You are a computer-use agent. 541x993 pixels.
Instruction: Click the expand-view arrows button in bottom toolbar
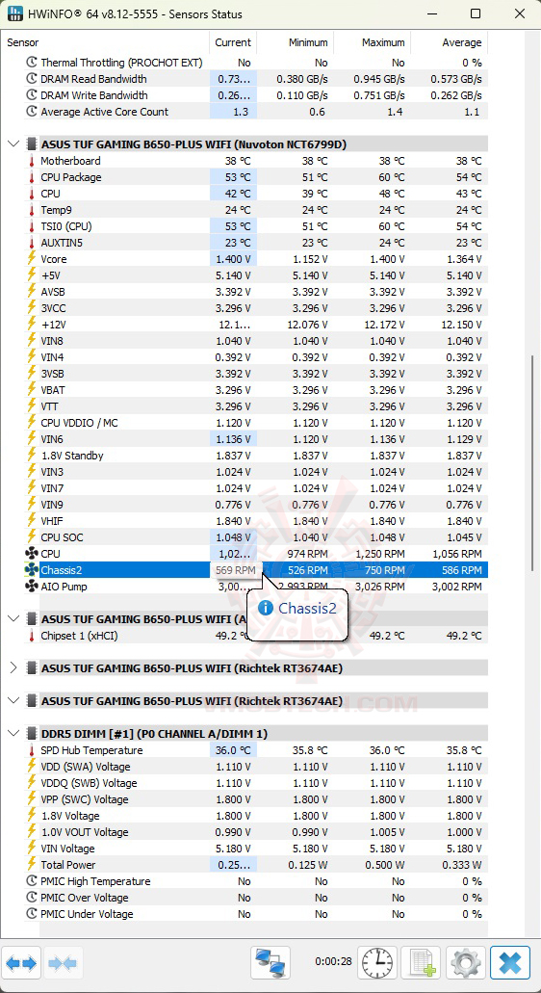coord(22,963)
